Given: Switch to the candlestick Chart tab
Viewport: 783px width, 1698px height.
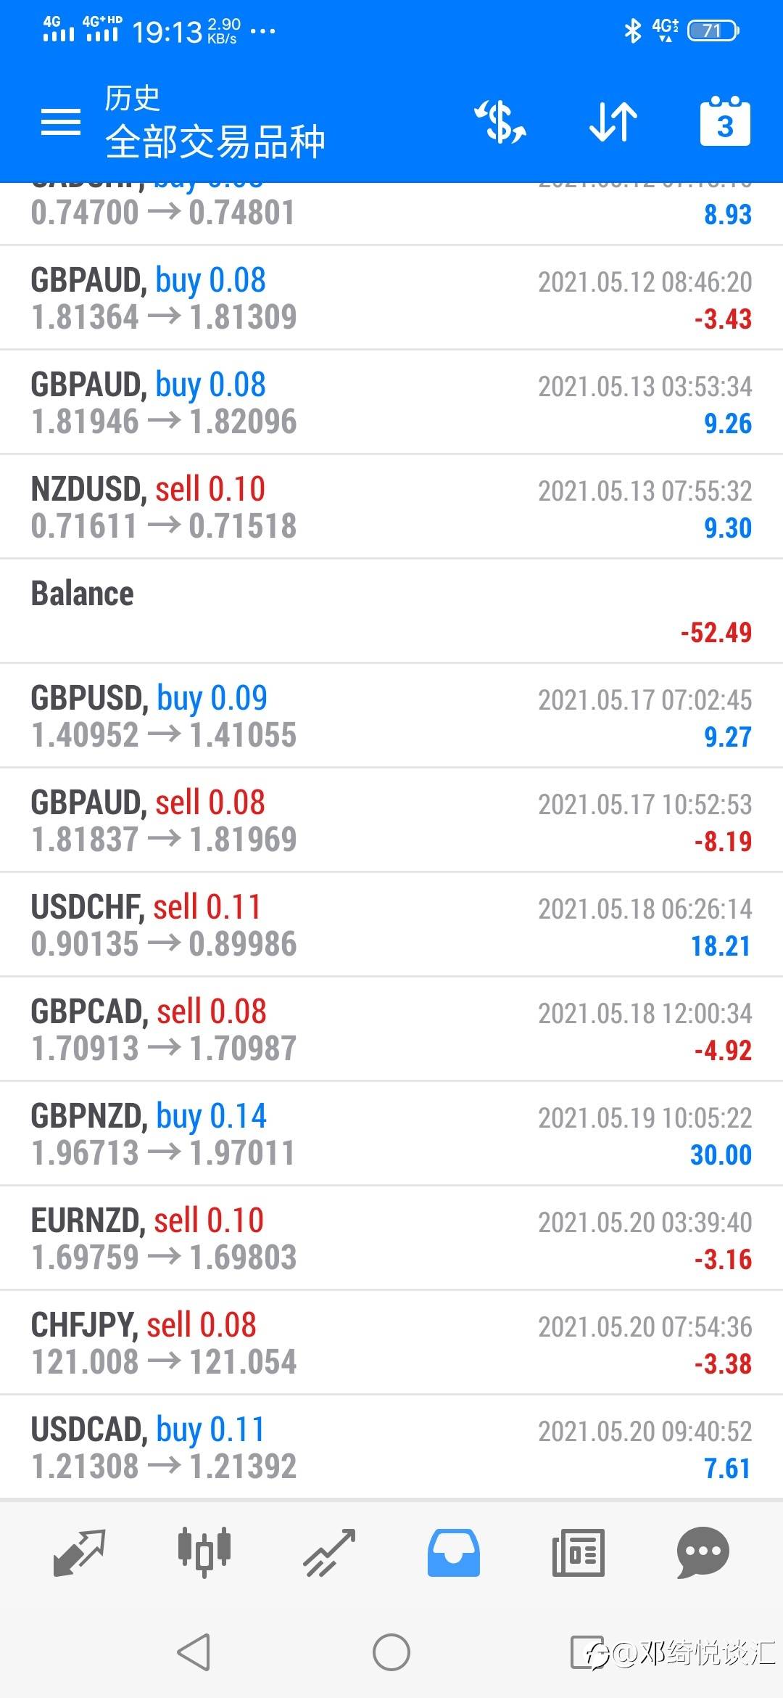Looking at the screenshot, I should [x=204, y=1553].
